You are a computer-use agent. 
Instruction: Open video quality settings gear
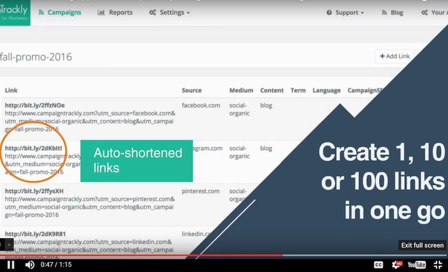[396, 265]
